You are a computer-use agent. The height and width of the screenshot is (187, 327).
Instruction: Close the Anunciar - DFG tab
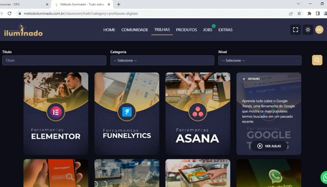click(47, 4)
